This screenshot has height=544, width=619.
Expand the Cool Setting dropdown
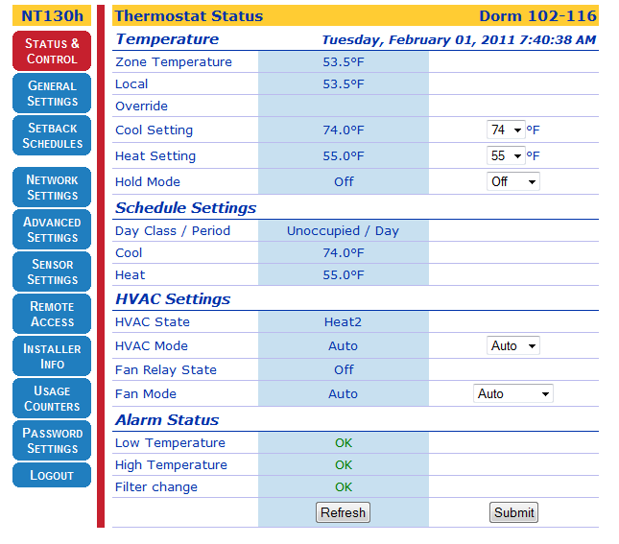click(x=506, y=130)
